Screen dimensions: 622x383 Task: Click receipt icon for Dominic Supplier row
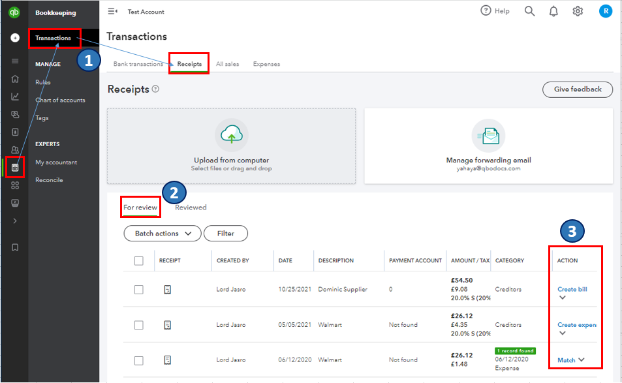pyautogui.click(x=167, y=289)
